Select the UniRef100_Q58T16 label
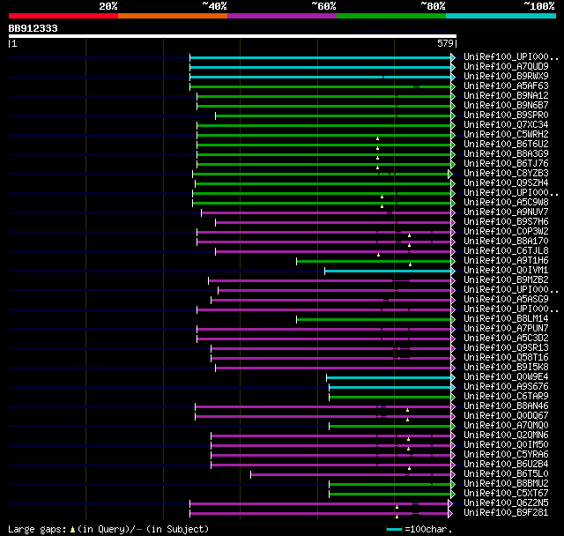This screenshot has height=536, width=564. click(x=506, y=358)
